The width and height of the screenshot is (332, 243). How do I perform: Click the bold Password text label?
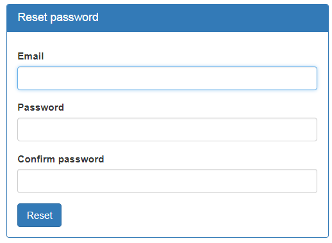(x=40, y=107)
